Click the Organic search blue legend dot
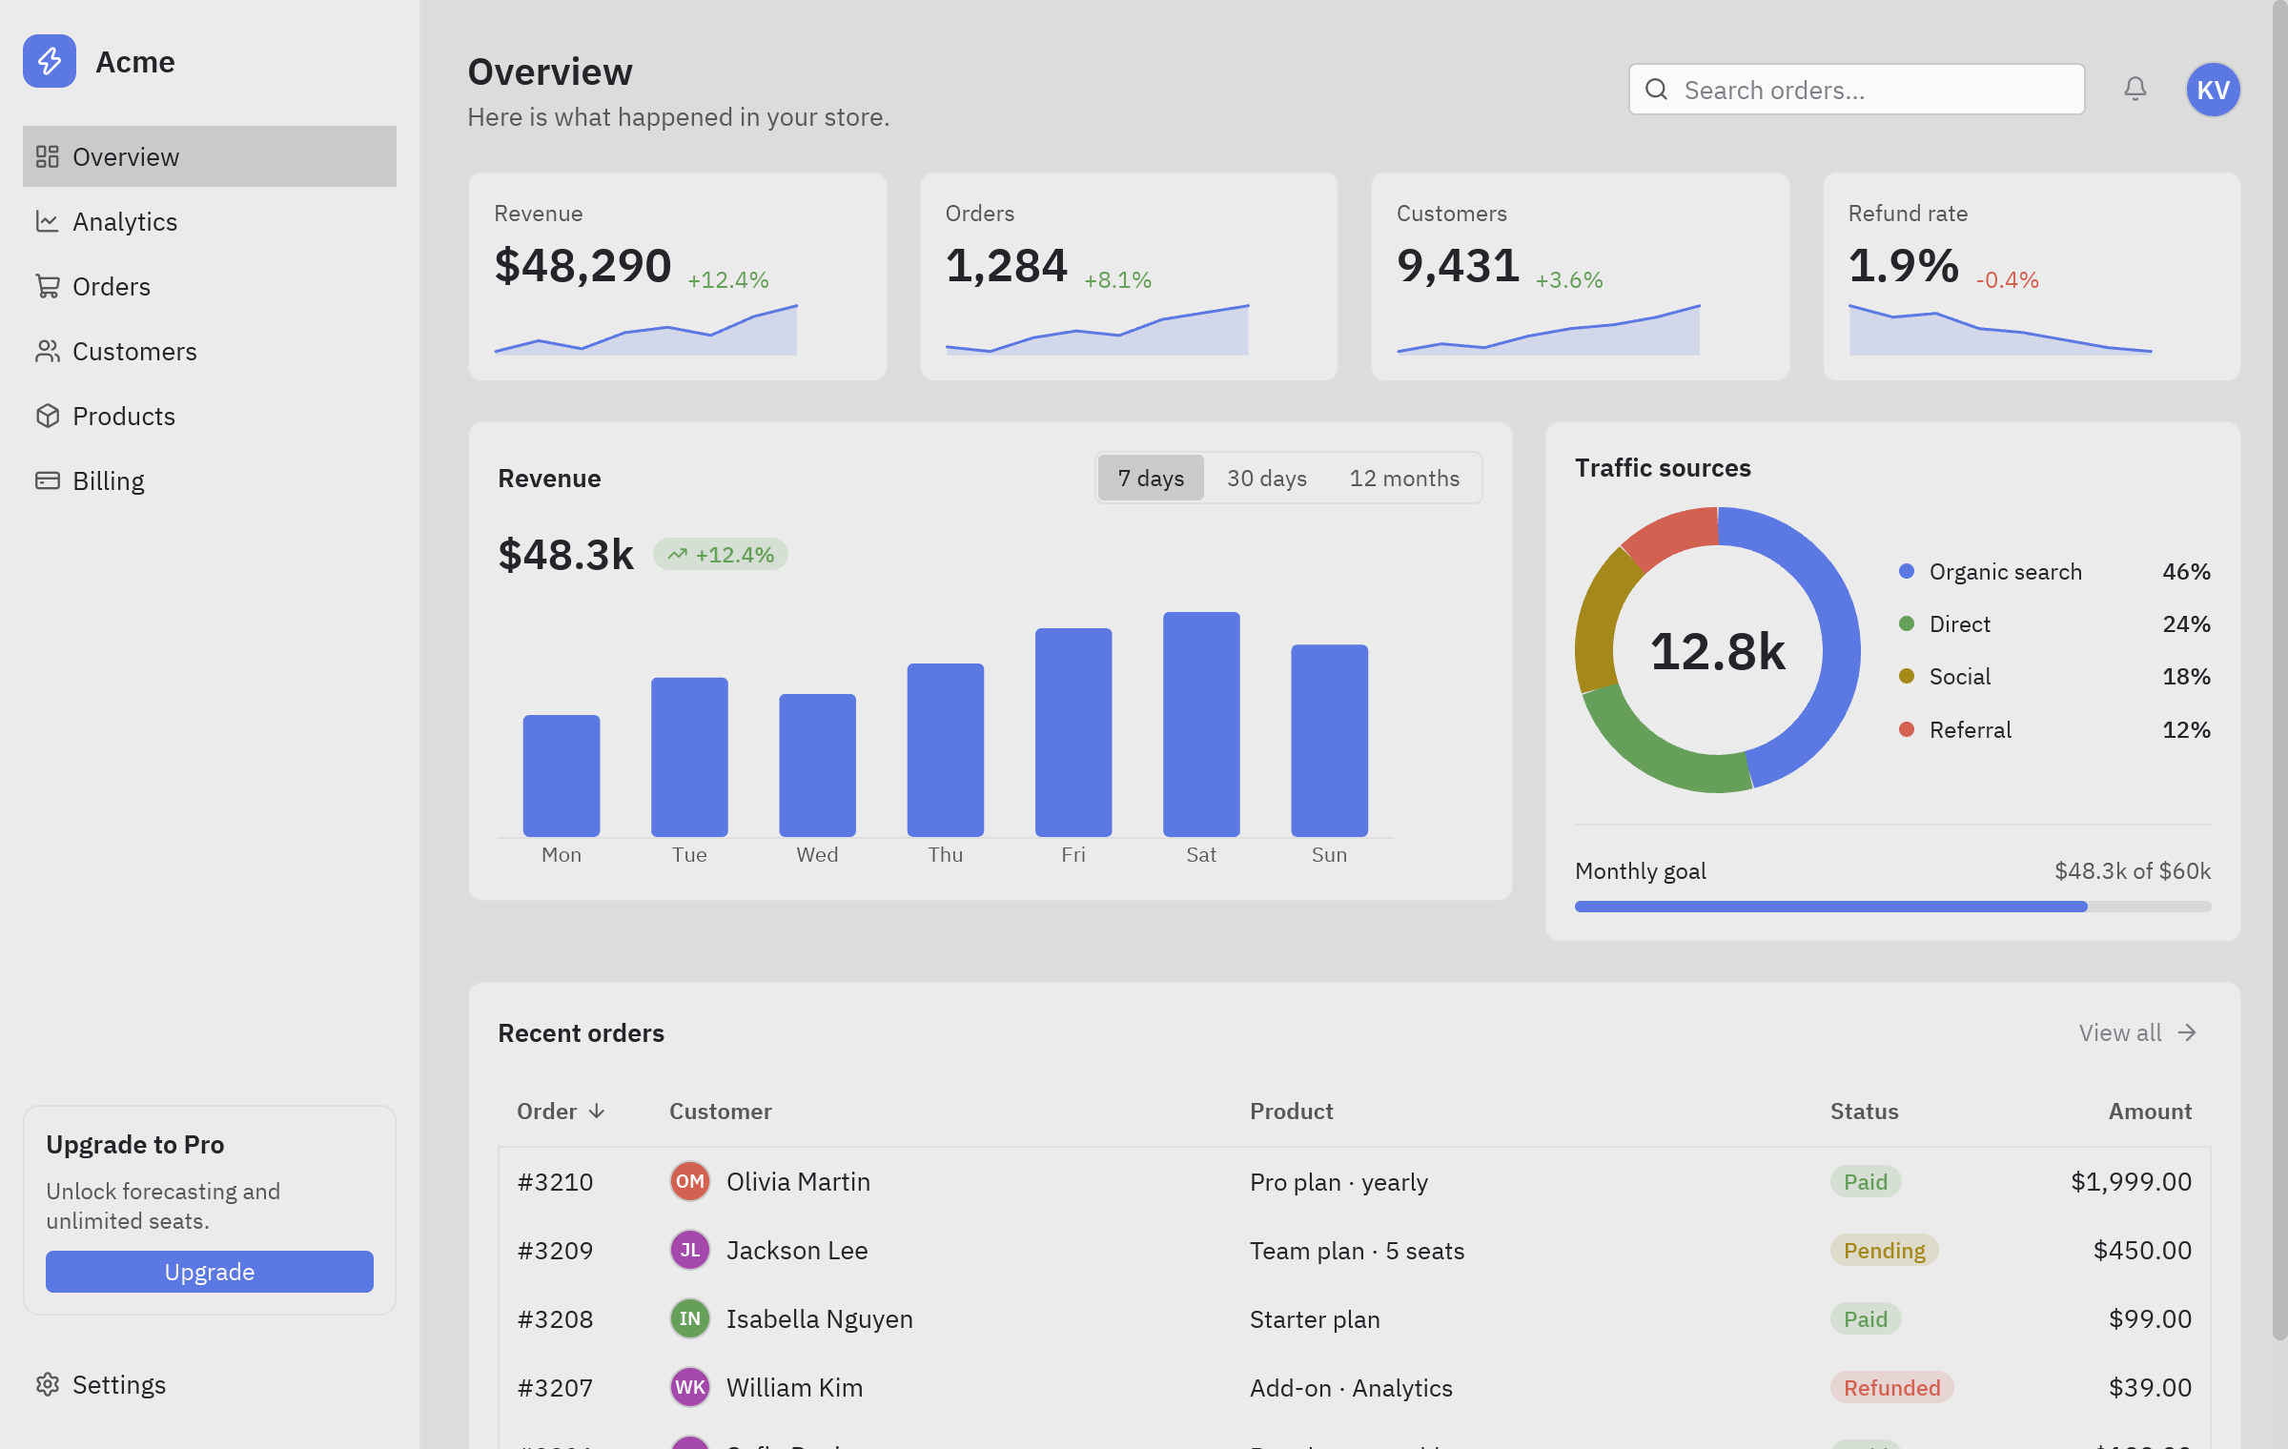Screen dimensions: 2288x1449 (1907, 571)
